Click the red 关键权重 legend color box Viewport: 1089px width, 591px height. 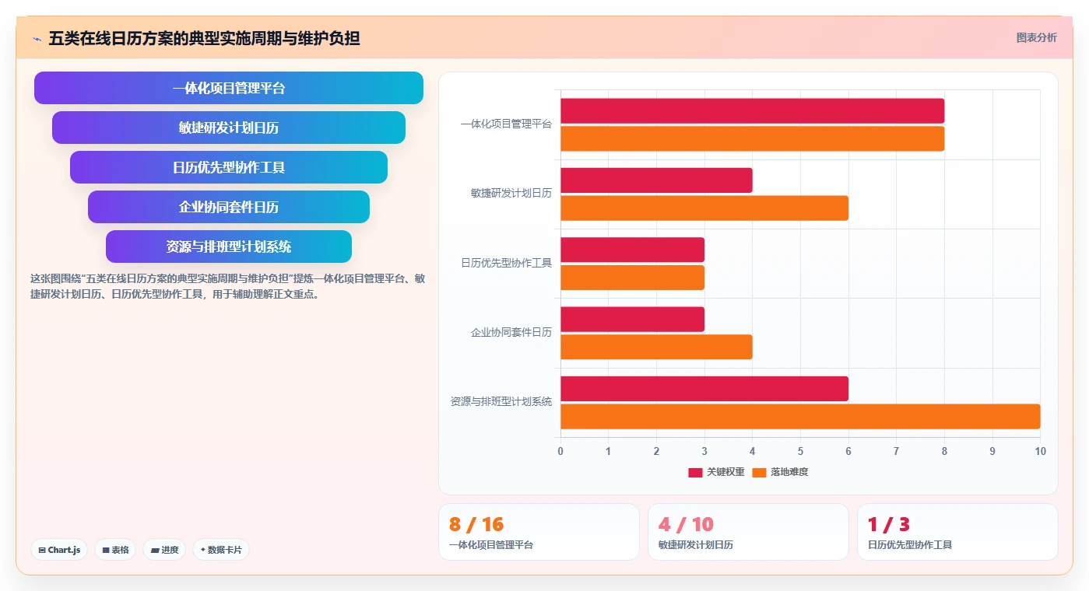coord(695,472)
